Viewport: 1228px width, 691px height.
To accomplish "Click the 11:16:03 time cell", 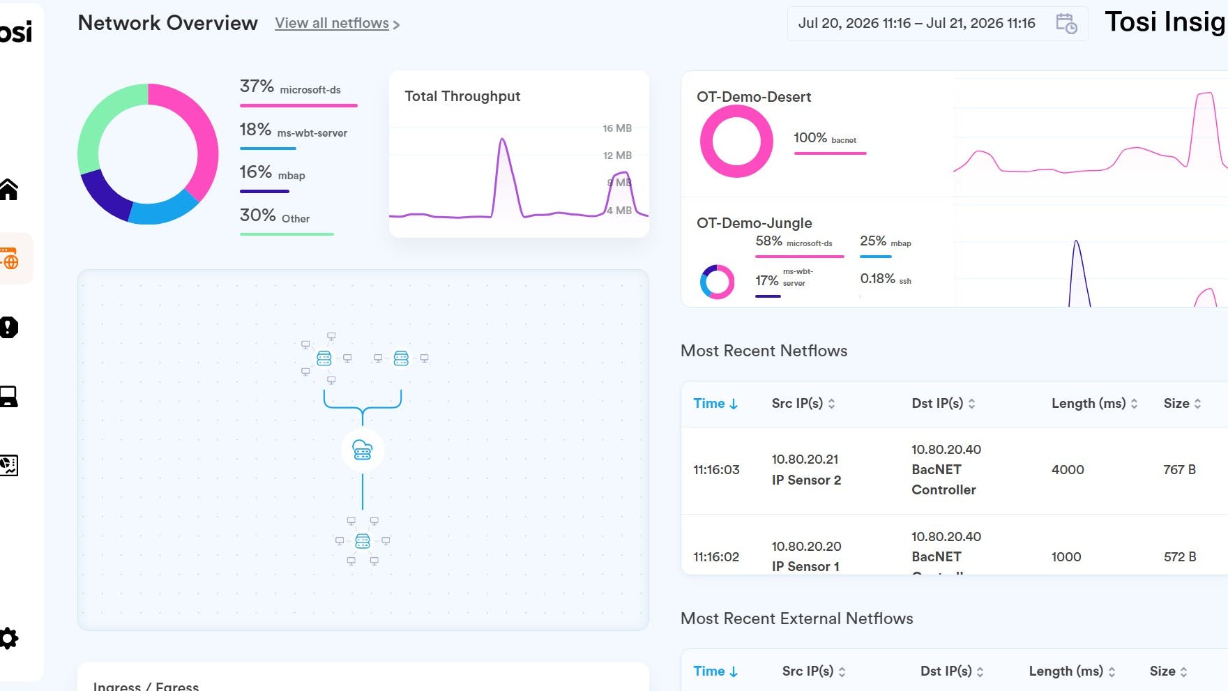I will point(716,470).
